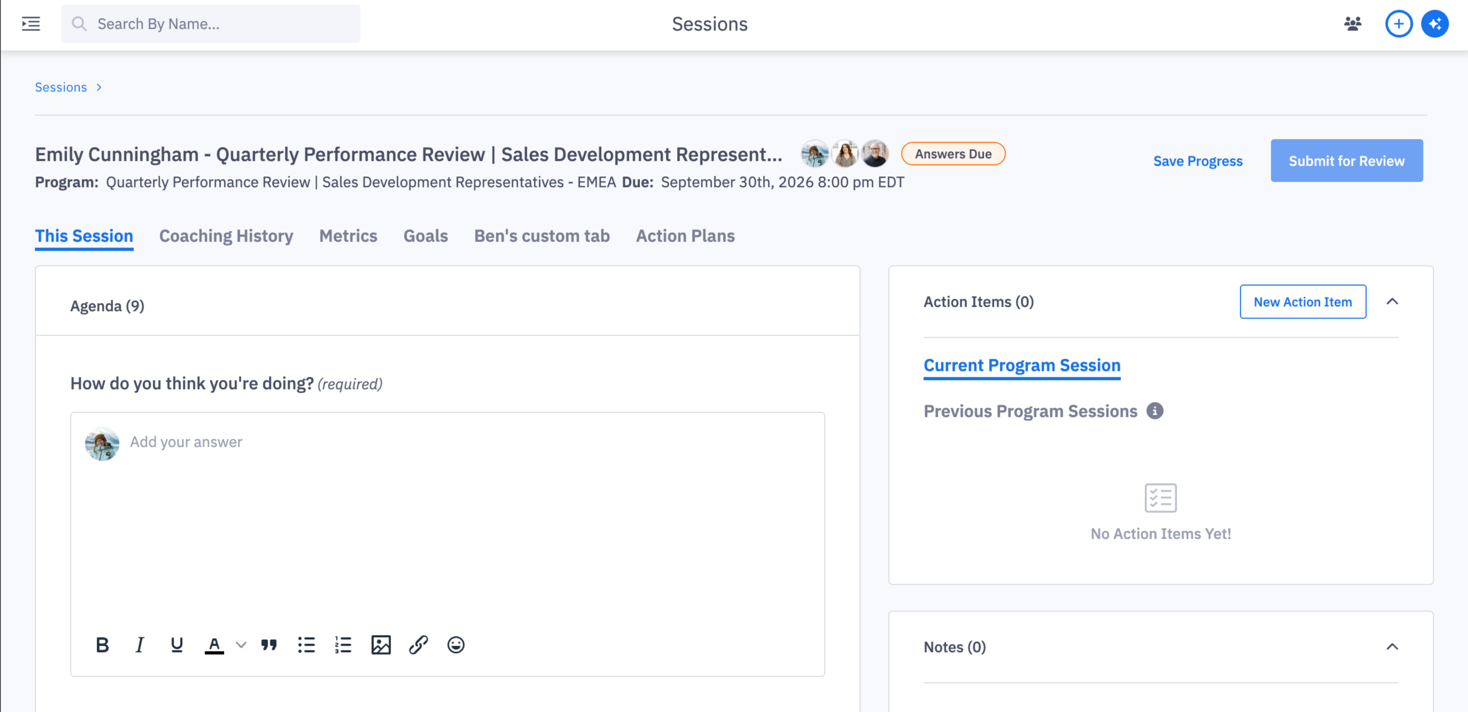Open the Action Plans tab
The image size is (1468, 712).
tap(685, 235)
